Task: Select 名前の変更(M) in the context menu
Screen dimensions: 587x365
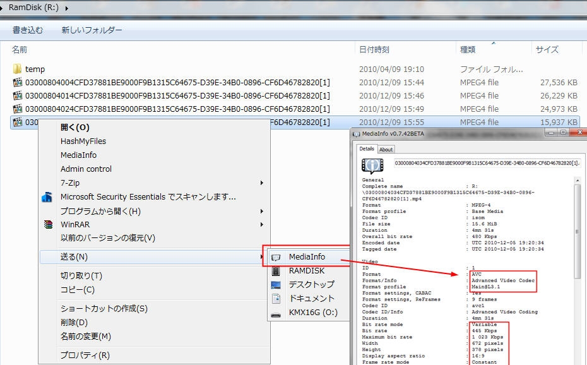Action: 86,336
